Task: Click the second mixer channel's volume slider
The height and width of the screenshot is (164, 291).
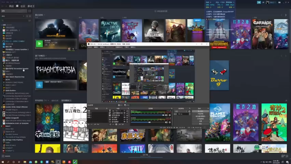Action: [148, 122]
